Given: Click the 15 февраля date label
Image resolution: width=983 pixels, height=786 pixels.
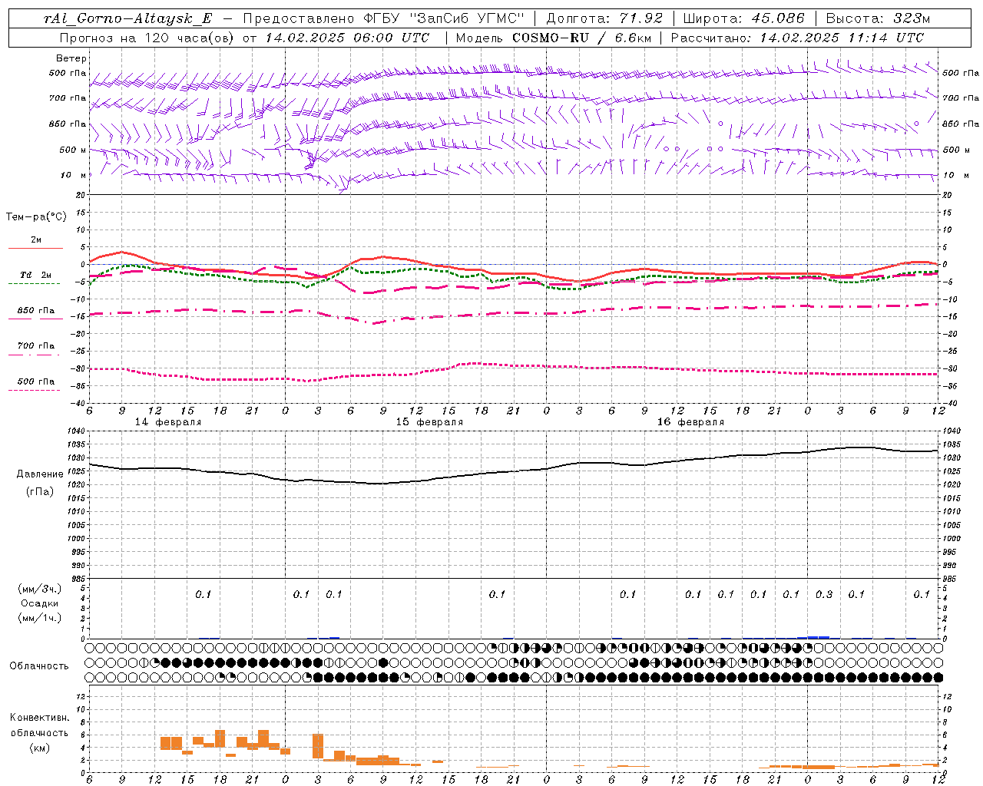Looking at the screenshot, I should (429, 422).
